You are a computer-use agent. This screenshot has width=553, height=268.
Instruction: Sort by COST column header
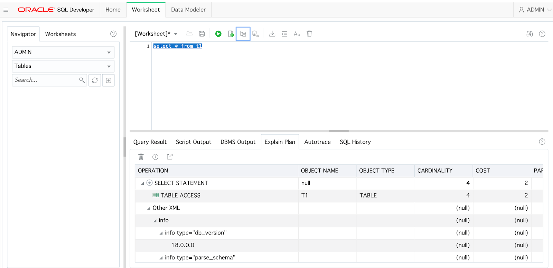click(x=502, y=171)
